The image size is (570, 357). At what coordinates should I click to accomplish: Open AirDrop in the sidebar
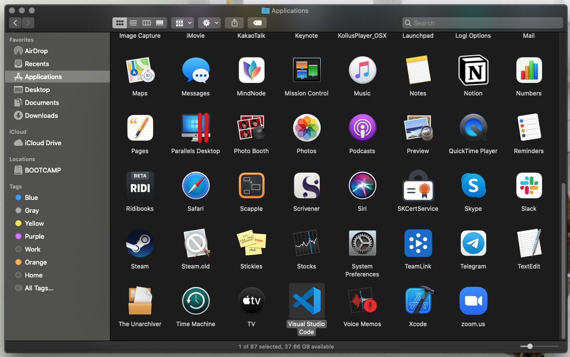coord(57,51)
